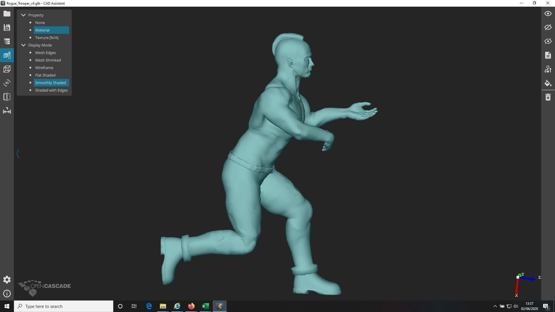Collapse the Property section

[23, 15]
